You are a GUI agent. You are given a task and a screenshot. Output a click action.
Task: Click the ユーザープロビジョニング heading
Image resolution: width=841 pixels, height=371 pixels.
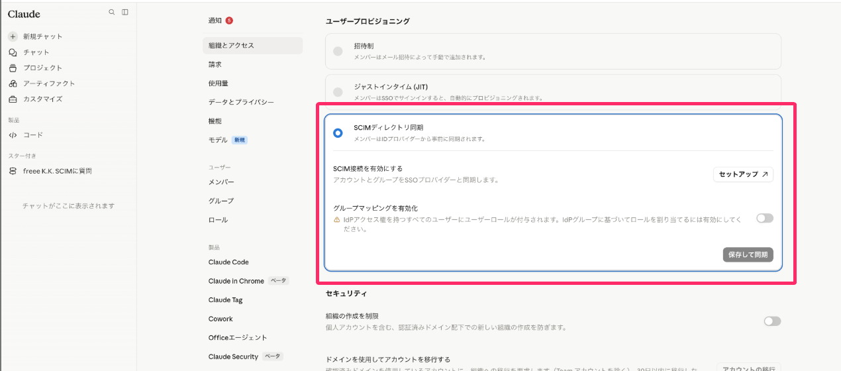[368, 21]
